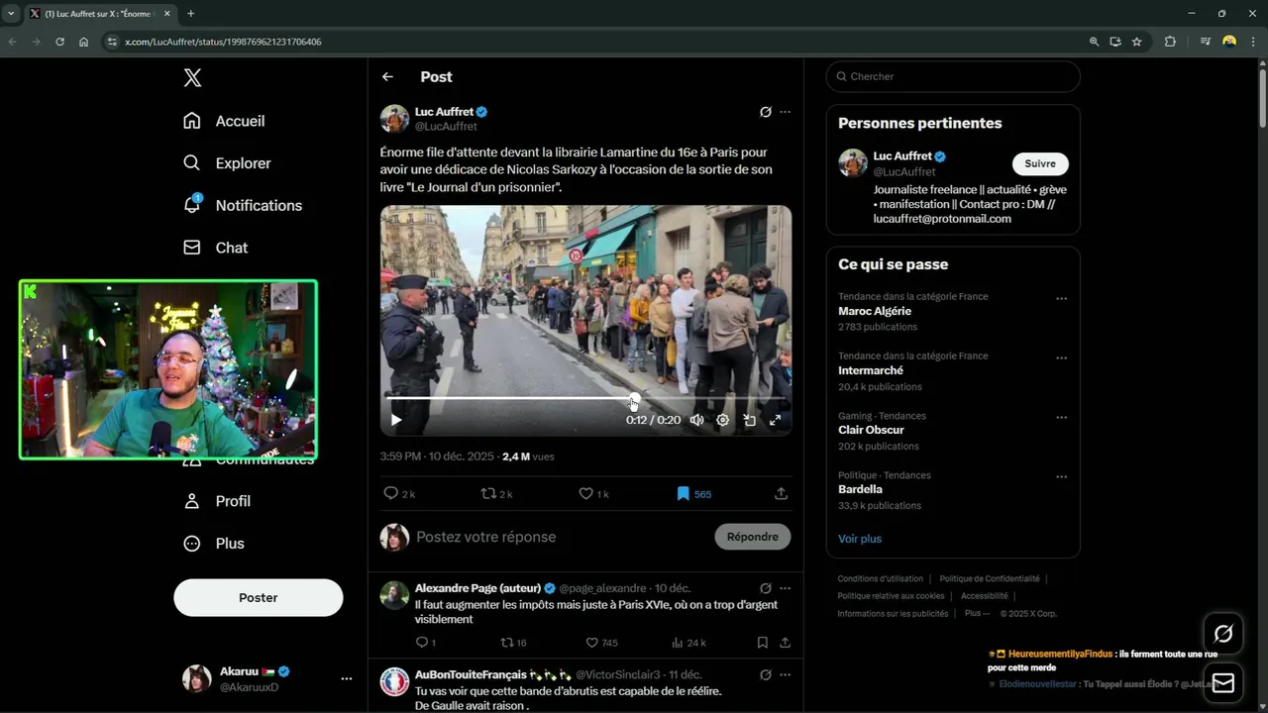Open Politique de Confidentialité link
The width and height of the screenshot is (1268, 713).
click(990, 578)
